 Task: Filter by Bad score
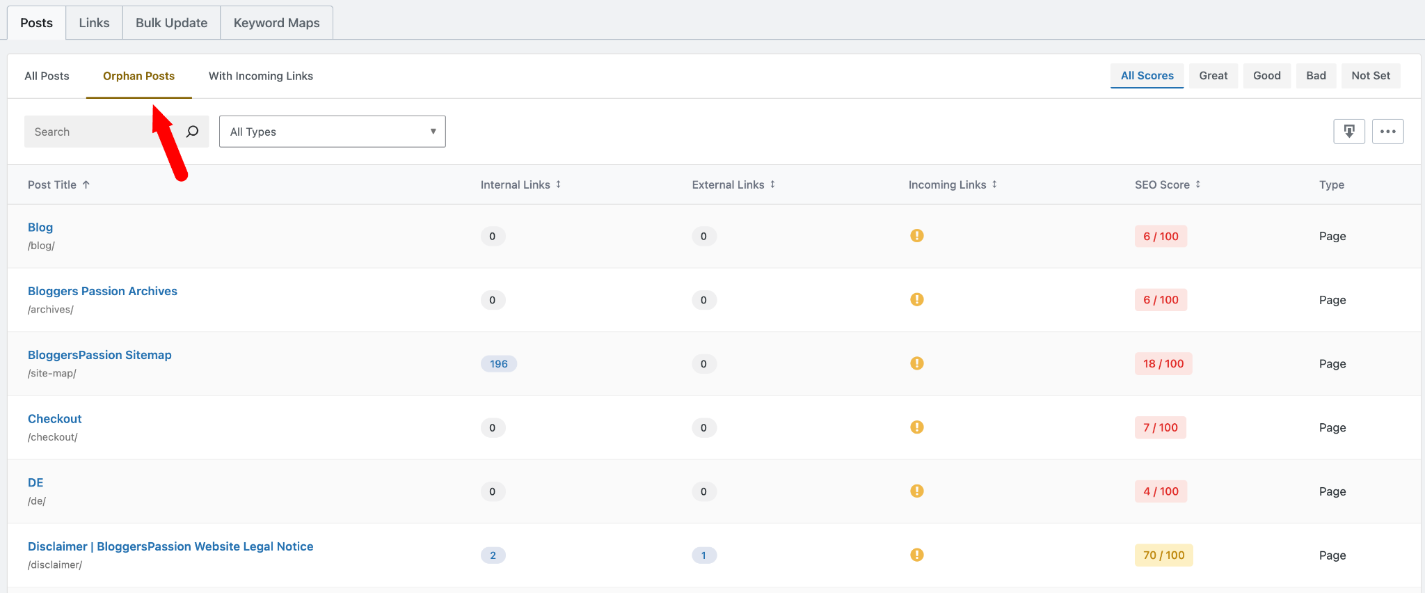1316,76
